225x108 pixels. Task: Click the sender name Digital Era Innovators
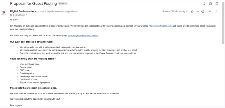pyautogui.click(x=23, y=11)
